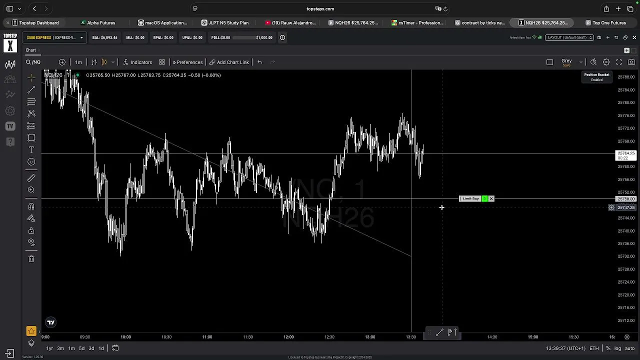Open the ETH session menu

pyautogui.click(x=594, y=348)
